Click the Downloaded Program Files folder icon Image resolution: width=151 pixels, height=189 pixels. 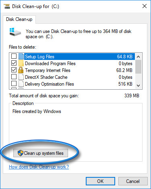click(21, 63)
